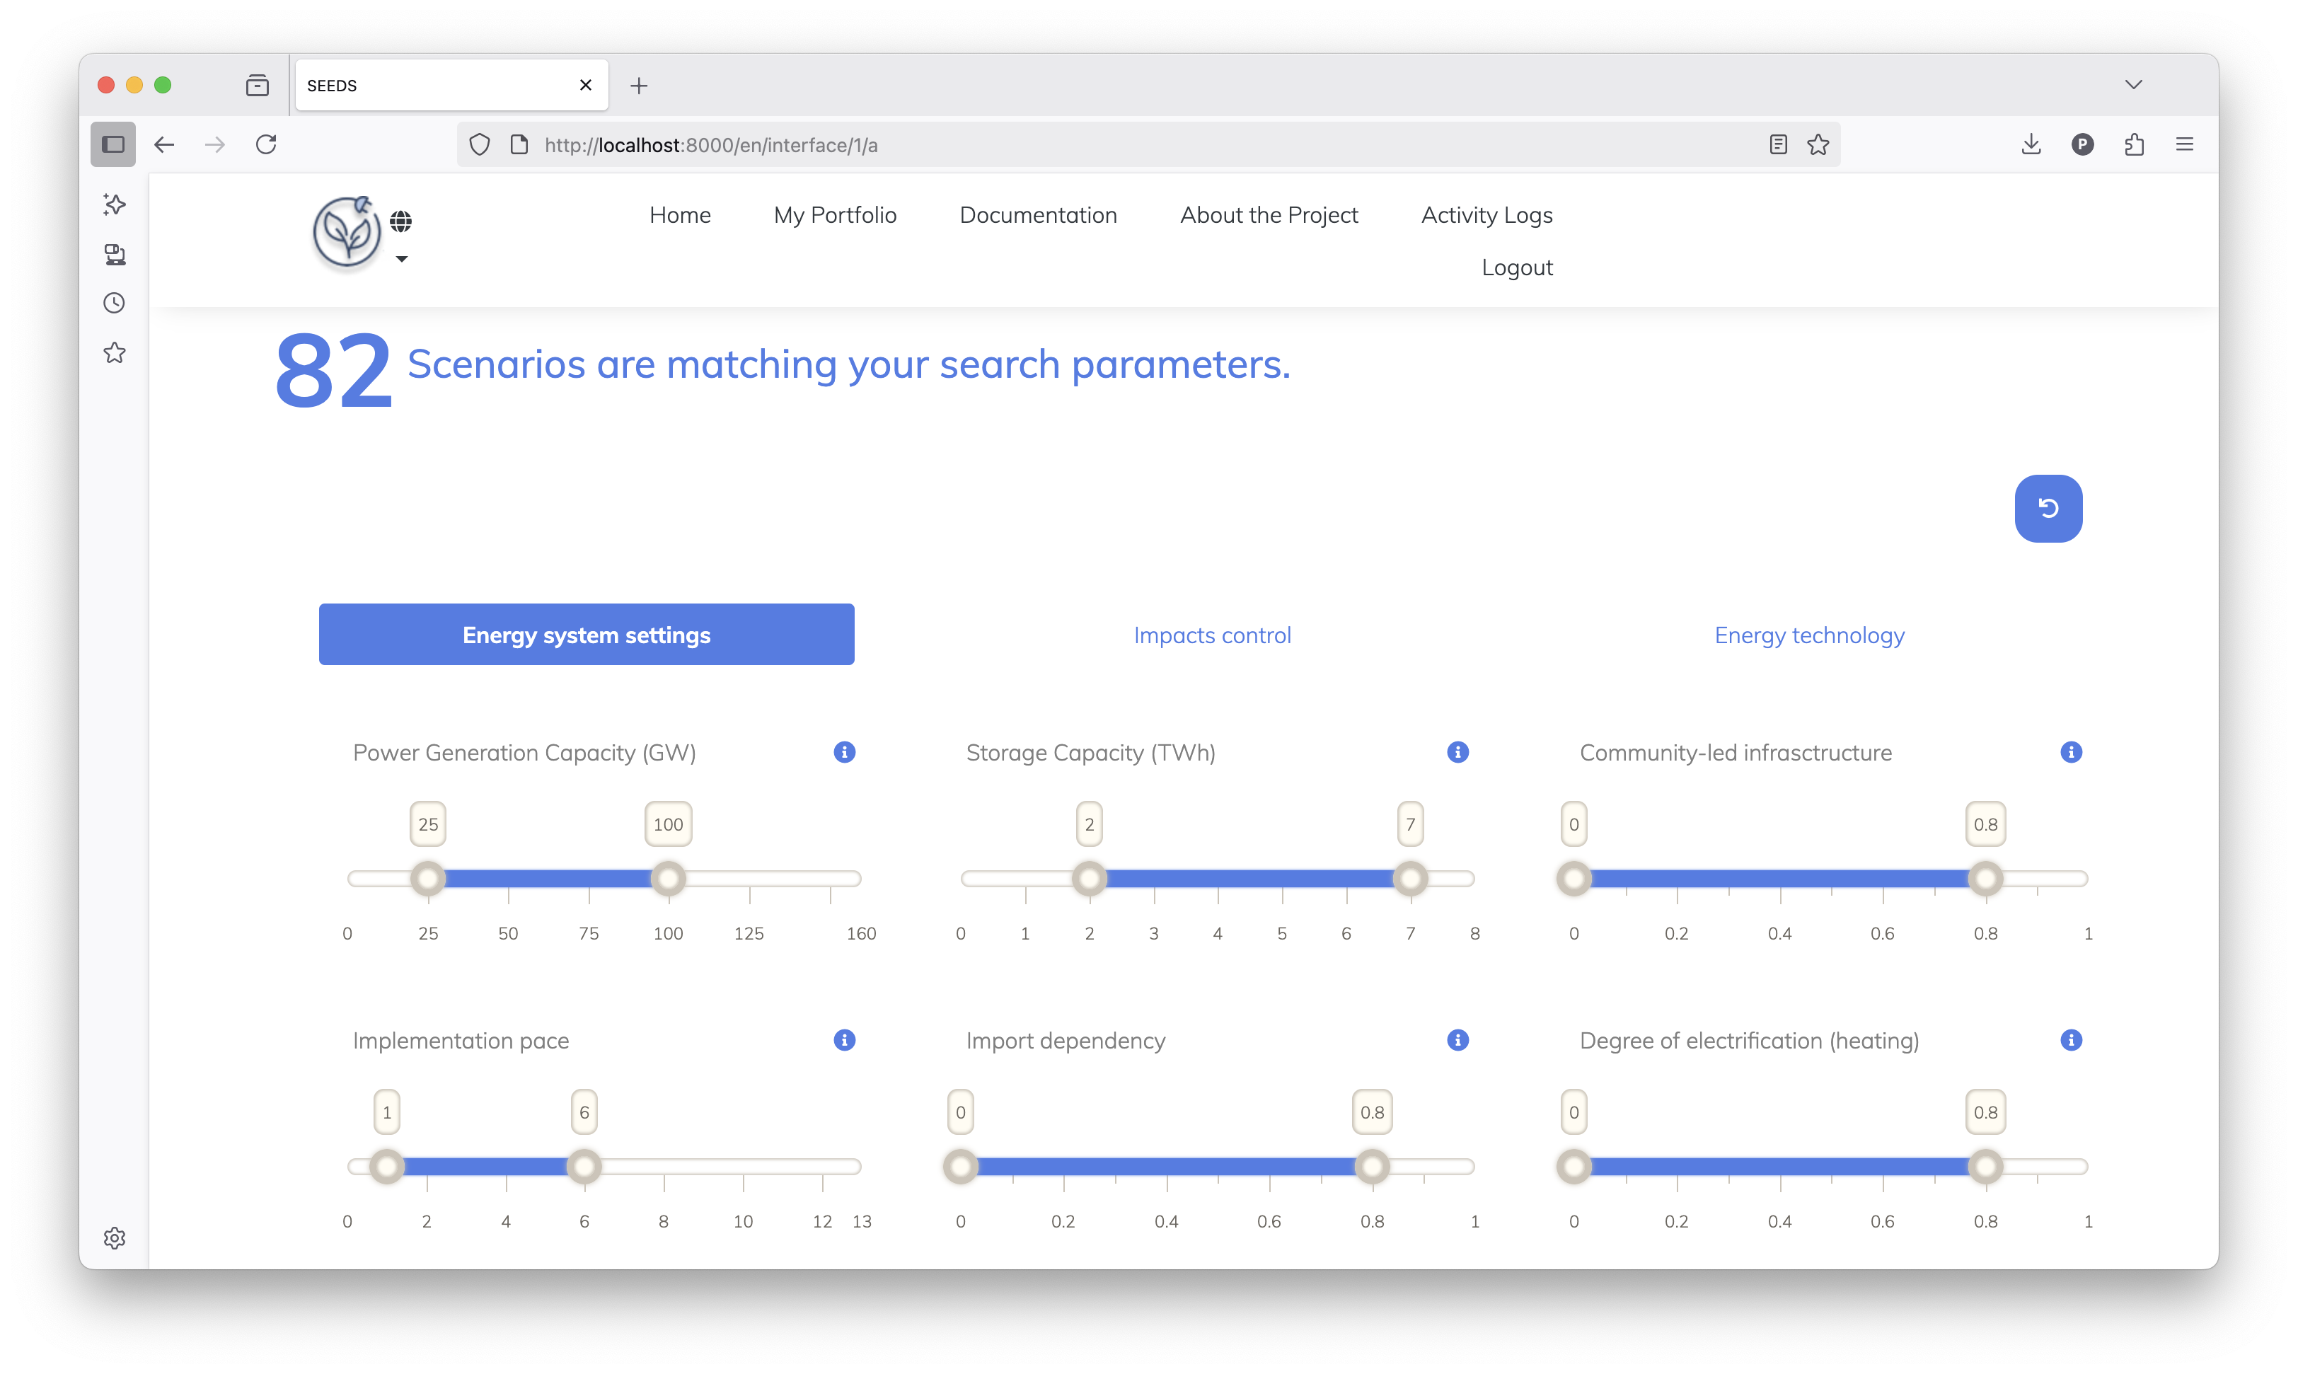Screen dimensions: 2298x1374
Task: Switch to the Energy technology tab
Action: pyautogui.click(x=1808, y=635)
